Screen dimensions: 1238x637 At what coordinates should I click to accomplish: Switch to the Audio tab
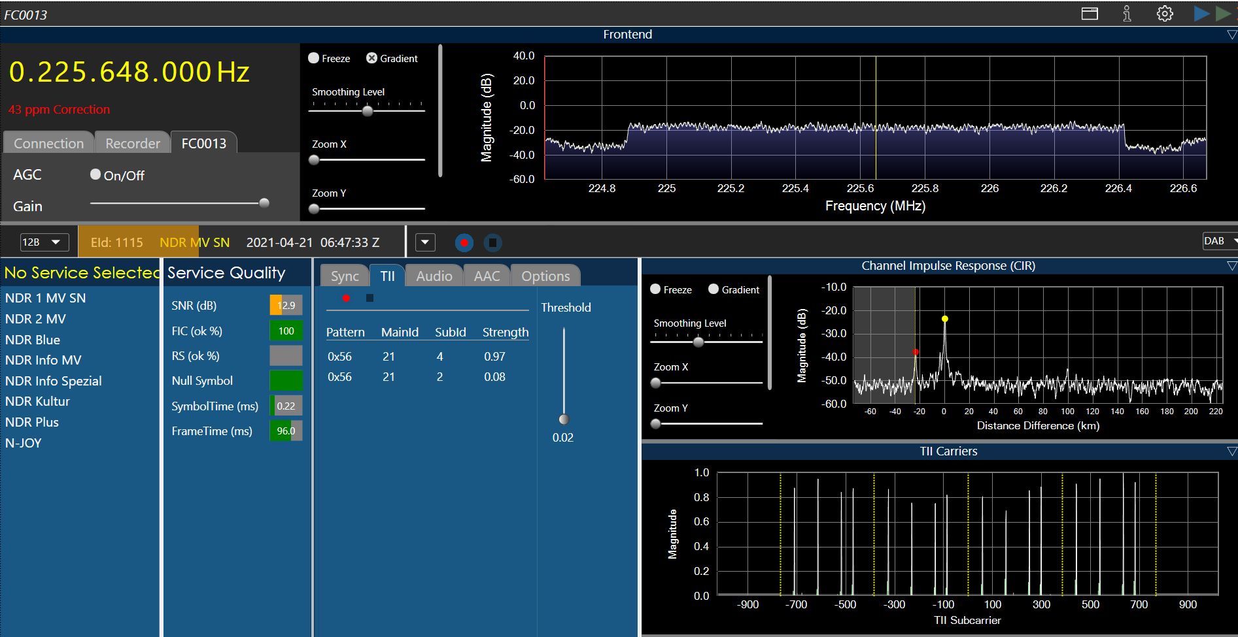[434, 276]
